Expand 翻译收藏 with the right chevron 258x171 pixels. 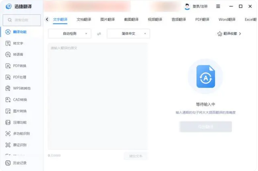[x=240, y=34]
